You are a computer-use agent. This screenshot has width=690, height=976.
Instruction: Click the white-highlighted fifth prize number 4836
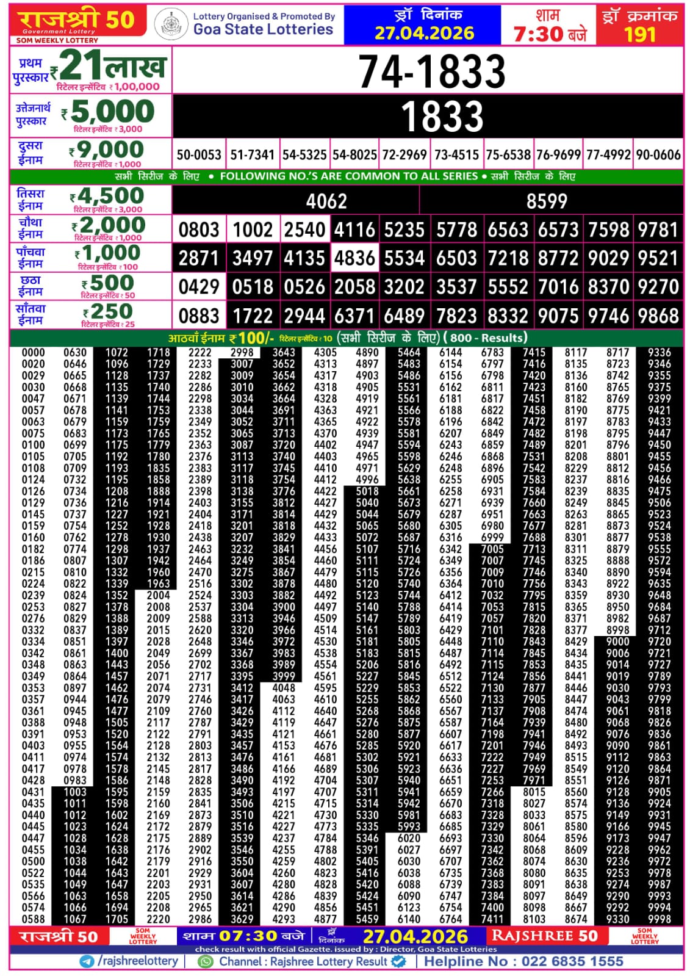tap(355, 258)
